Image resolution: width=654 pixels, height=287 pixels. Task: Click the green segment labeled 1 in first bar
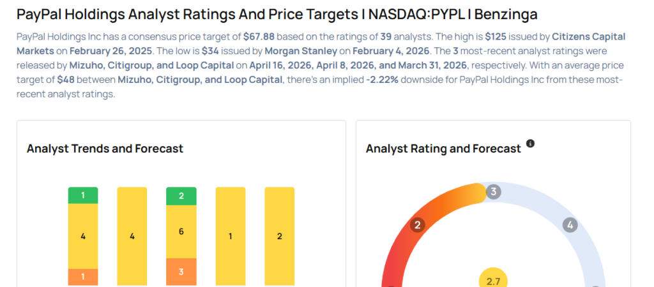click(x=83, y=196)
